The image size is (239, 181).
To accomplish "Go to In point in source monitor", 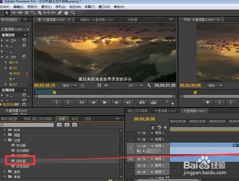I will [x=82, y=102].
